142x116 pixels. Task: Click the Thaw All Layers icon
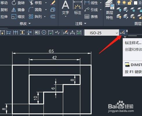coord(133,17)
